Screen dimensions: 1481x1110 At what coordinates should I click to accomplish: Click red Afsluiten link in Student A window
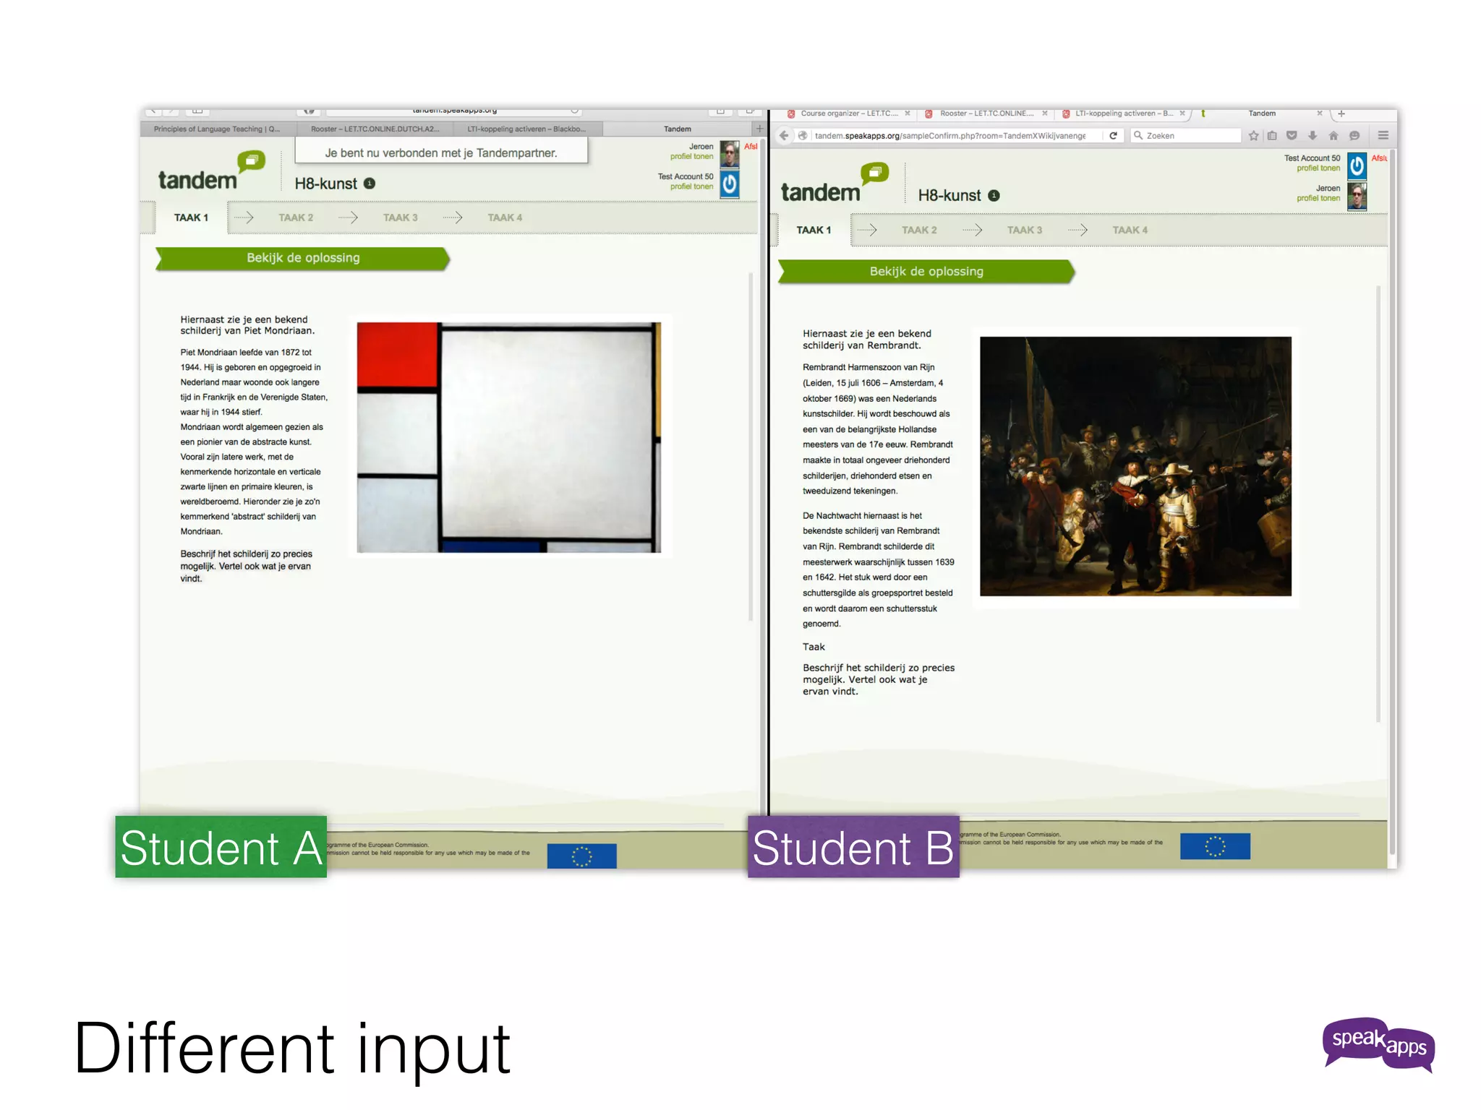click(751, 146)
